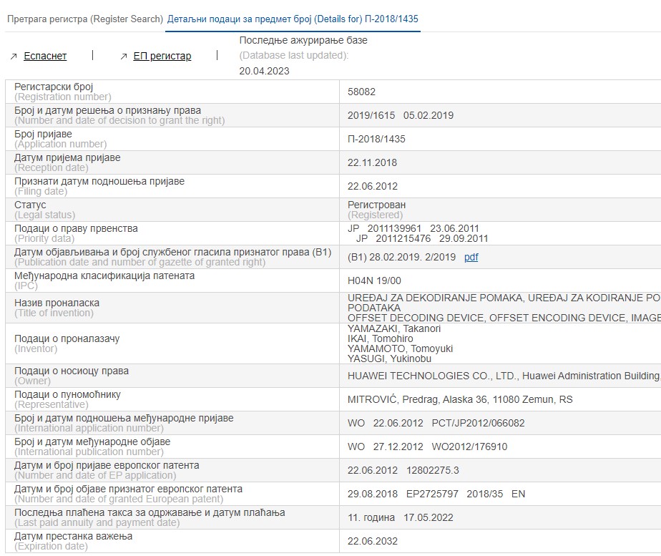The height and width of the screenshot is (556, 661).
Task: Select status value Регистрован
Action: click(x=376, y=205)
